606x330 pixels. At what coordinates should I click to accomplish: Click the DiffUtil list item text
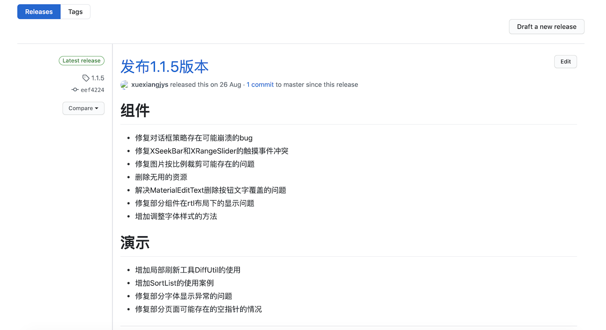188,270
